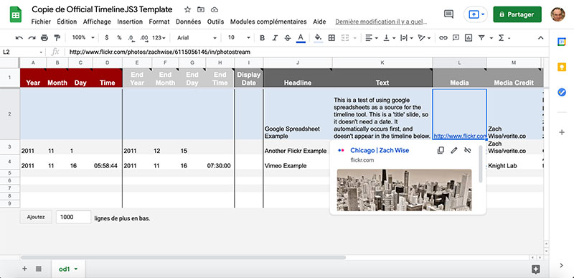This screenshot has height=278, width=574.
Task: Apply percent format with % icon
Action: [119, 38]
